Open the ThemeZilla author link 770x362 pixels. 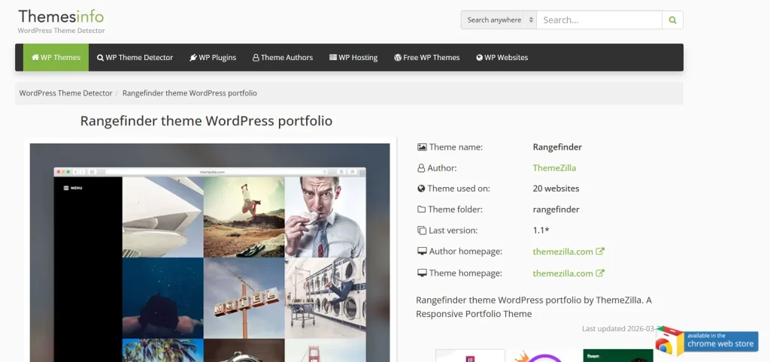point(554,167)
